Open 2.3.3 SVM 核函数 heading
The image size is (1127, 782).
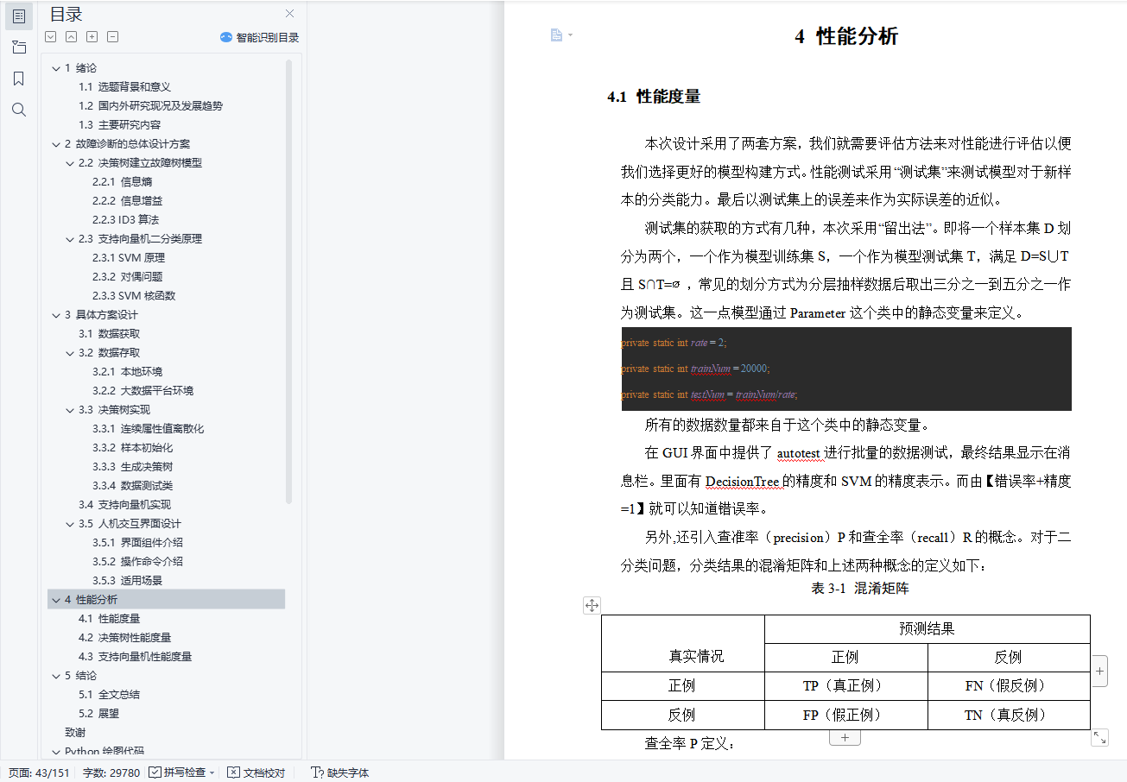click(134, 296)
